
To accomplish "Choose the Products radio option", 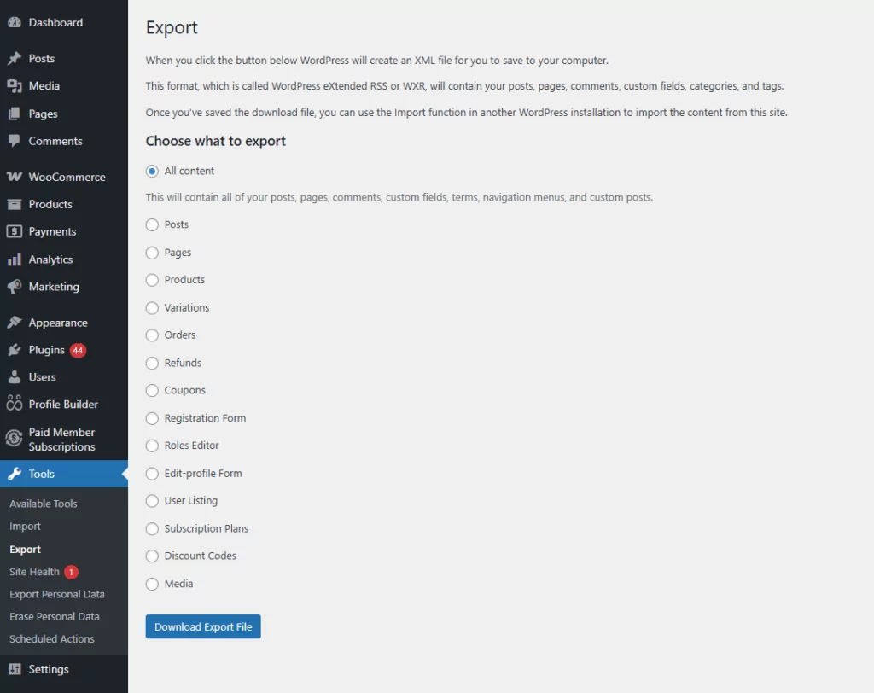I will click(152, 280).
